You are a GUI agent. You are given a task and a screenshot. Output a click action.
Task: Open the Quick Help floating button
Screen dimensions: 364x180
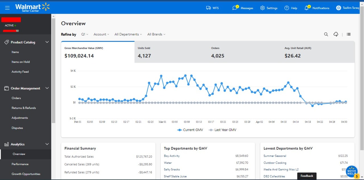pyautogui.click(x=352, y=171)
